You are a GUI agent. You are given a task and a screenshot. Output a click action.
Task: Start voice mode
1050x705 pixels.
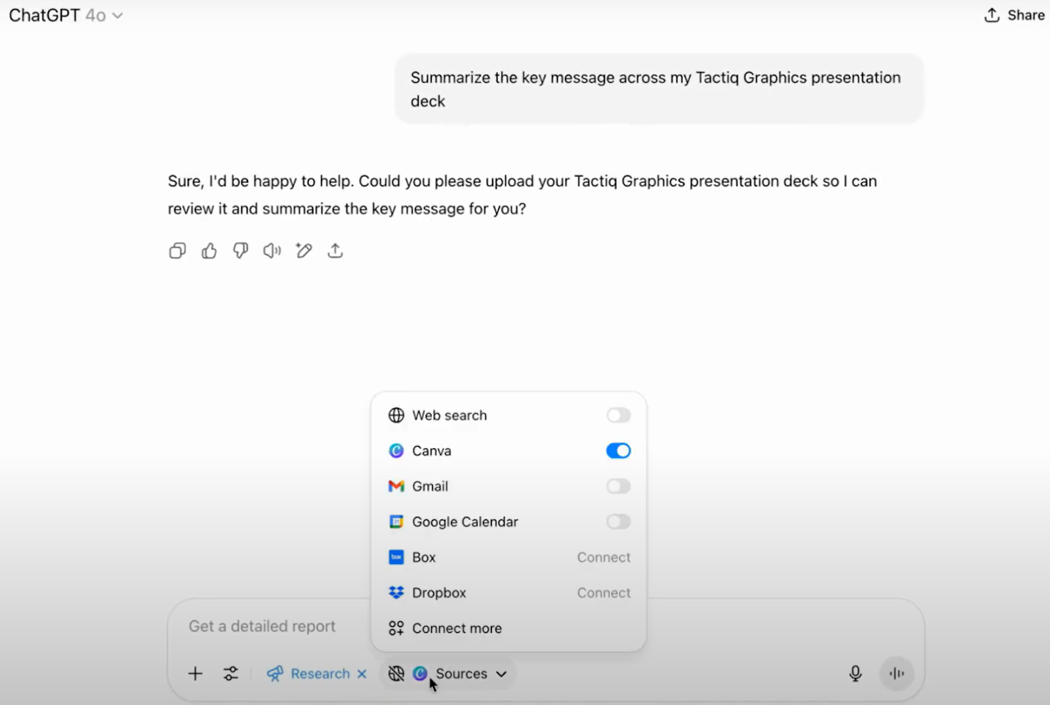coord(896,674)
